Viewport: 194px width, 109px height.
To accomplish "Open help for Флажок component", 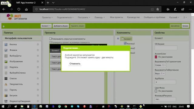I will click(38, 50).
